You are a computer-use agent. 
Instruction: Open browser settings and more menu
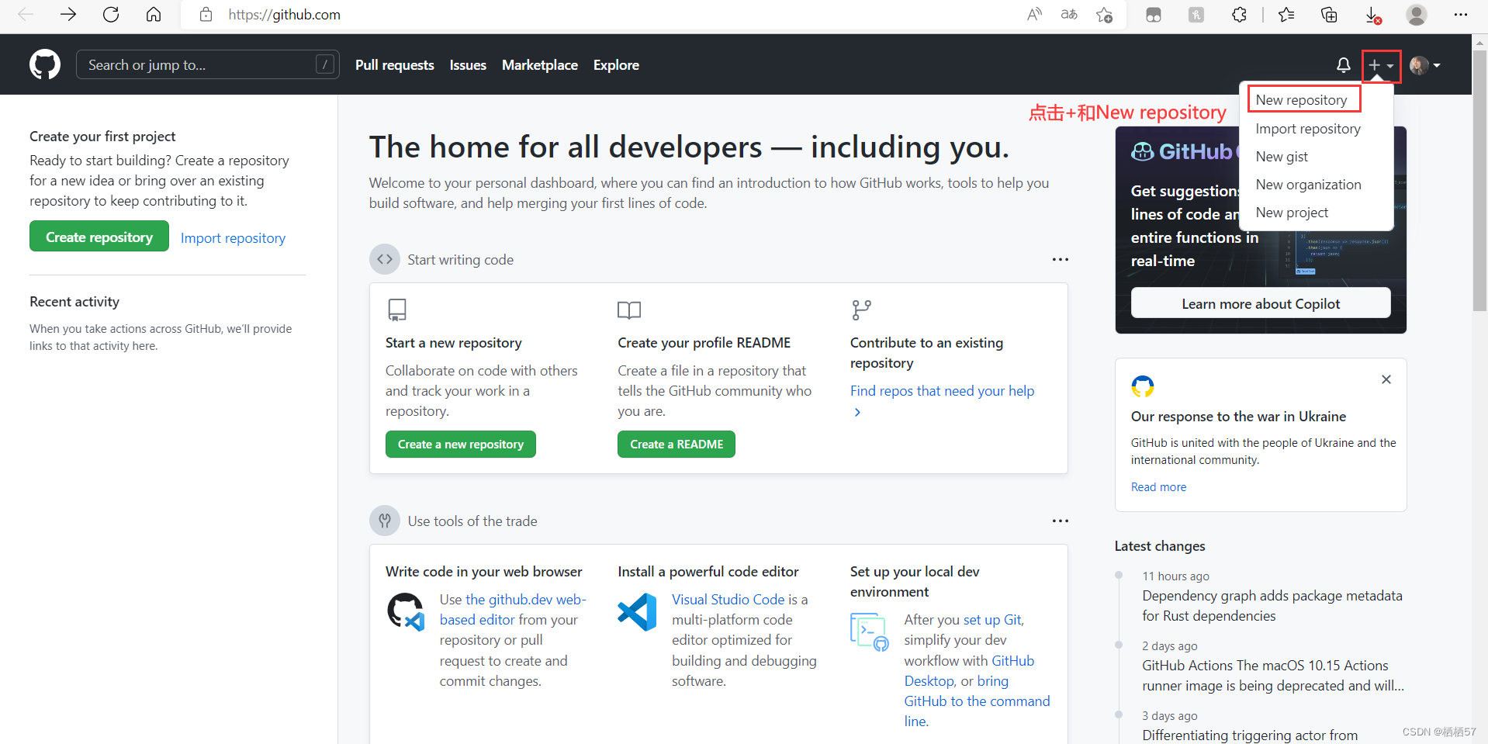pos(1461,14)
